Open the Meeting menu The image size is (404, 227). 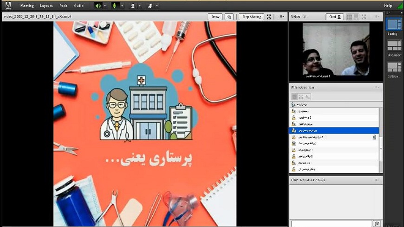[x=27, y=6]
